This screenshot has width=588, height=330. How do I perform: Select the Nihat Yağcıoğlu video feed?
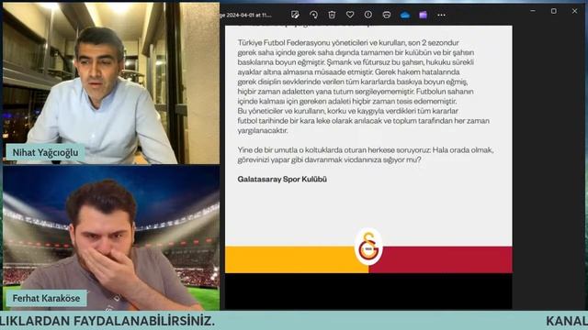coord(111,83)
